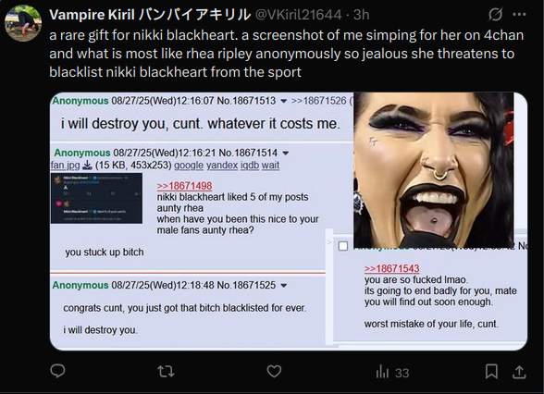Click the yandex image search link
Viewport: 544px width, 394px height.
[x=222, y=165]
